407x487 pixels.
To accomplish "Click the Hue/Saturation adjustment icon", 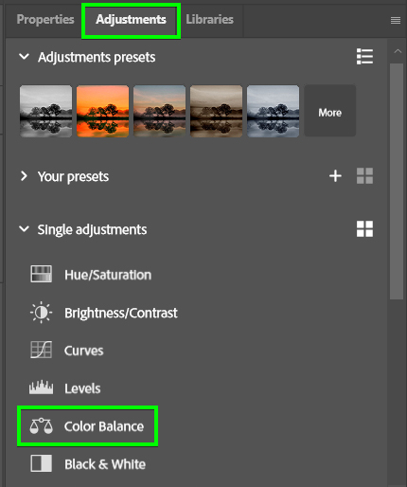I will 41,274.
